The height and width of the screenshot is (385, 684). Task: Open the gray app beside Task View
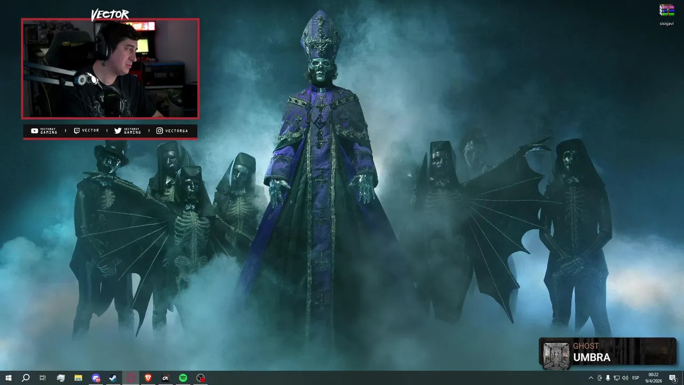pyautogui.click(x=60, y=378)
